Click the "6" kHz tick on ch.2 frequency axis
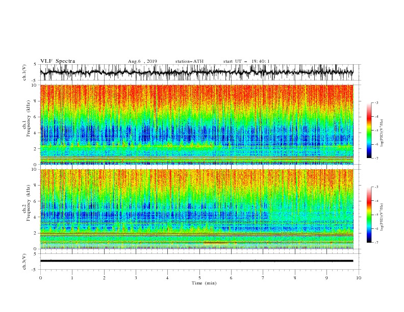Image resolution: width=404 pixels, height=312 pixels. [35, 201]
